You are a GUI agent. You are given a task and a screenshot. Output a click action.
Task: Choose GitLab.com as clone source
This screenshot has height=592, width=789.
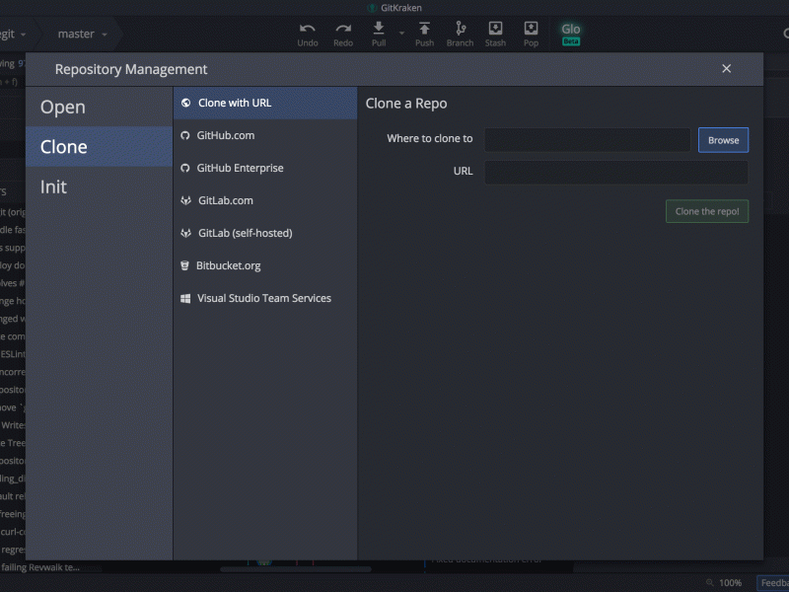click(x=265, y=200)
